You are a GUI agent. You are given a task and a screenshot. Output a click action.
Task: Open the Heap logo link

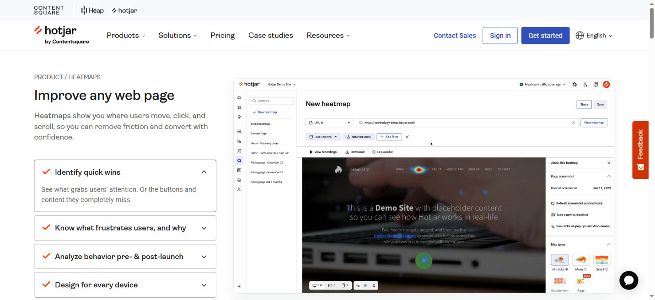click(x=92, y=10)
